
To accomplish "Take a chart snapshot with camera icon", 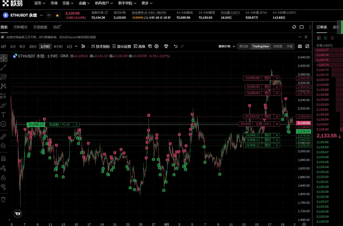I will tap(300, 46).
